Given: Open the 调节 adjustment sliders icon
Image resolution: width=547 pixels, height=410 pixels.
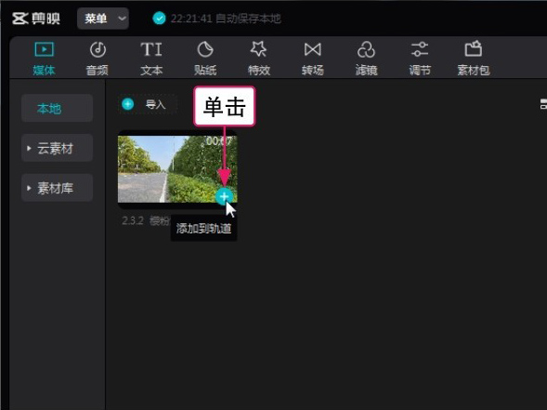Looking at the screenshot, I should tap(420, 49).
